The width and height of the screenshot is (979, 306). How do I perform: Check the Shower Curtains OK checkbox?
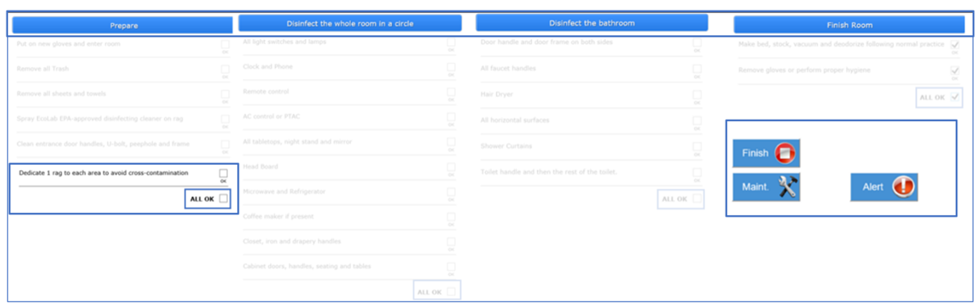point(697,146)
